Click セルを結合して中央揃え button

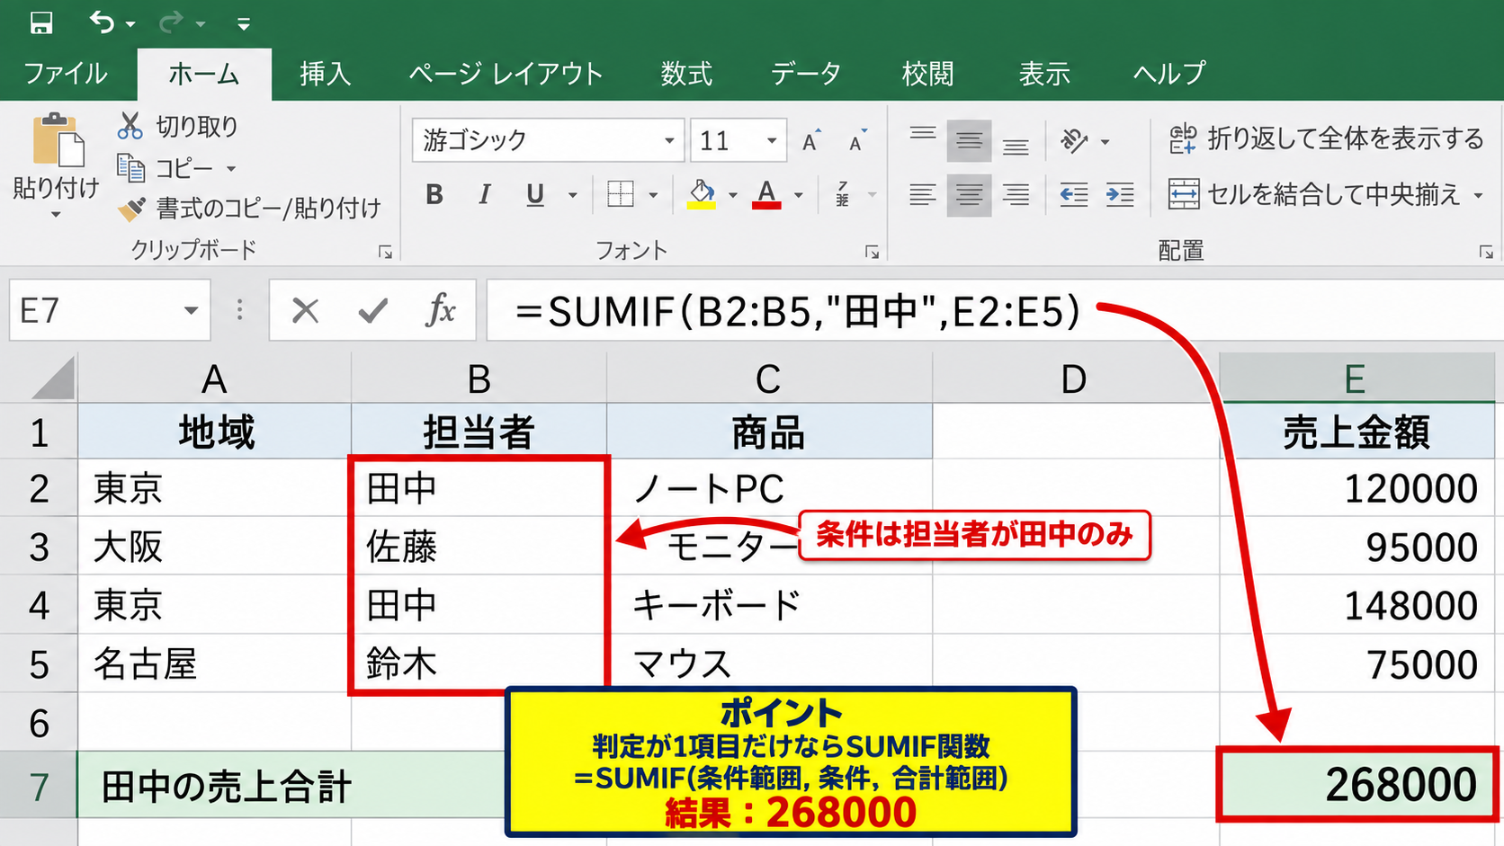click(x=1314, y=194)
